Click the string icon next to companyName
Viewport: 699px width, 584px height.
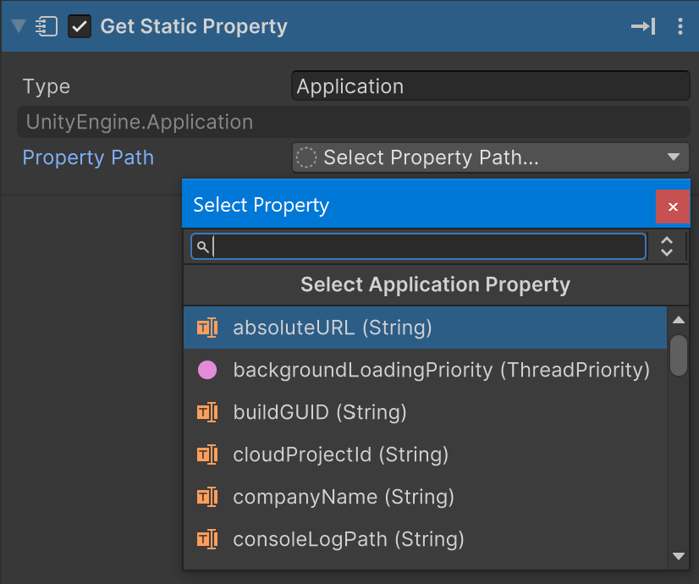click(207, 497)
